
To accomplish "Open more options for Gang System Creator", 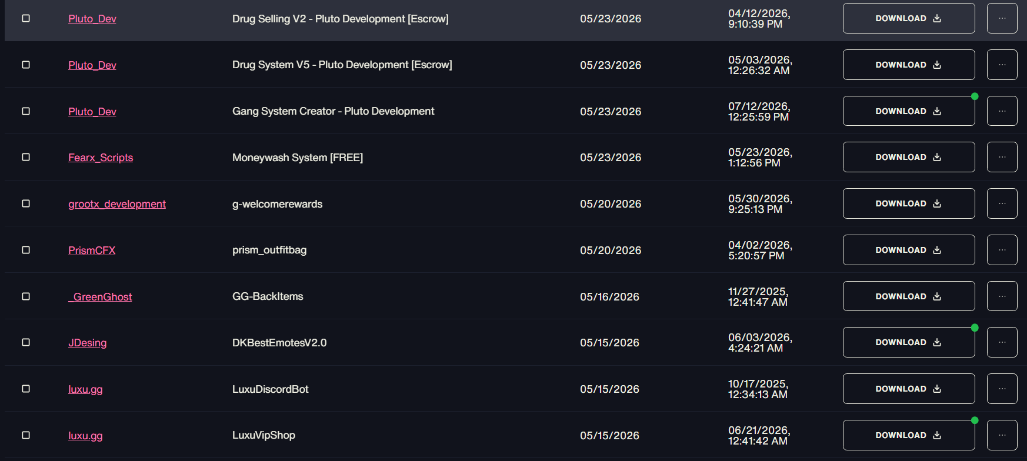I will (1002, 111).
